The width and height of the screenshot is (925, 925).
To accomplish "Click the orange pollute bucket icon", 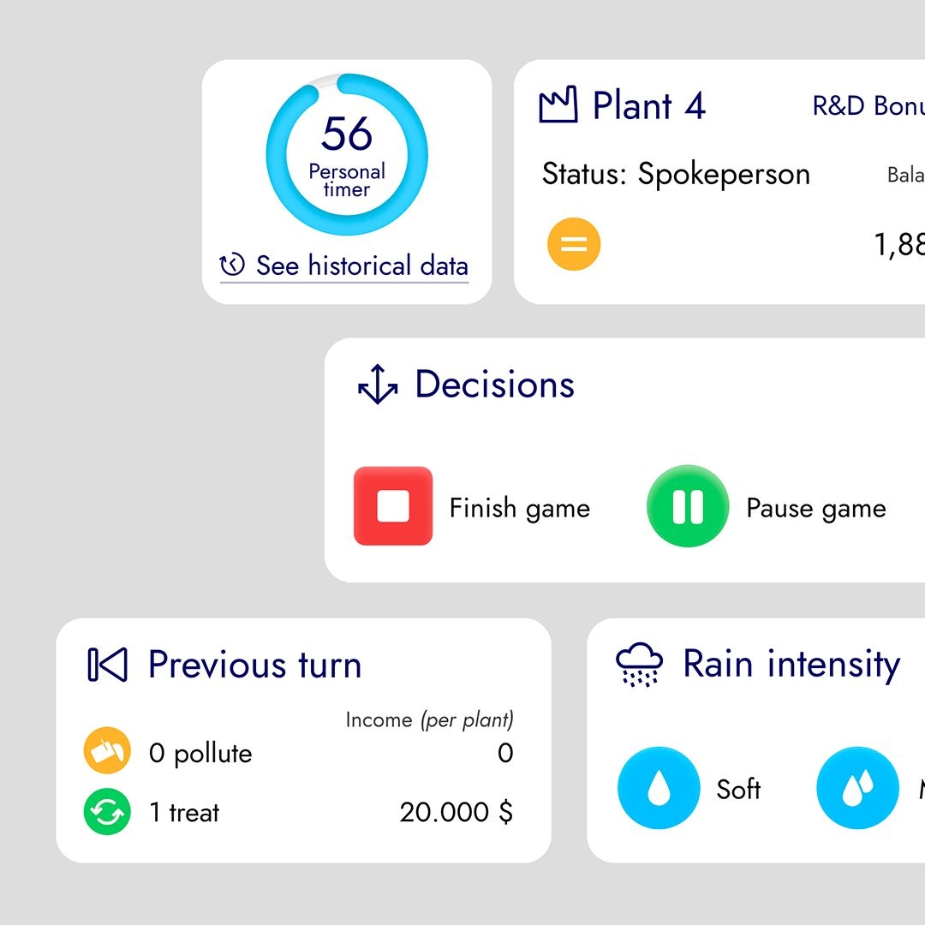I will (107, 750).
